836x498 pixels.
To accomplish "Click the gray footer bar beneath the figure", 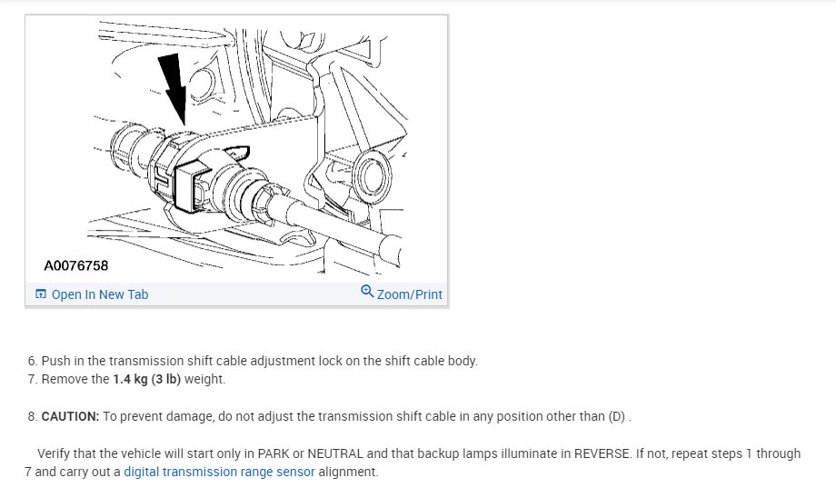I will [236, 294].
